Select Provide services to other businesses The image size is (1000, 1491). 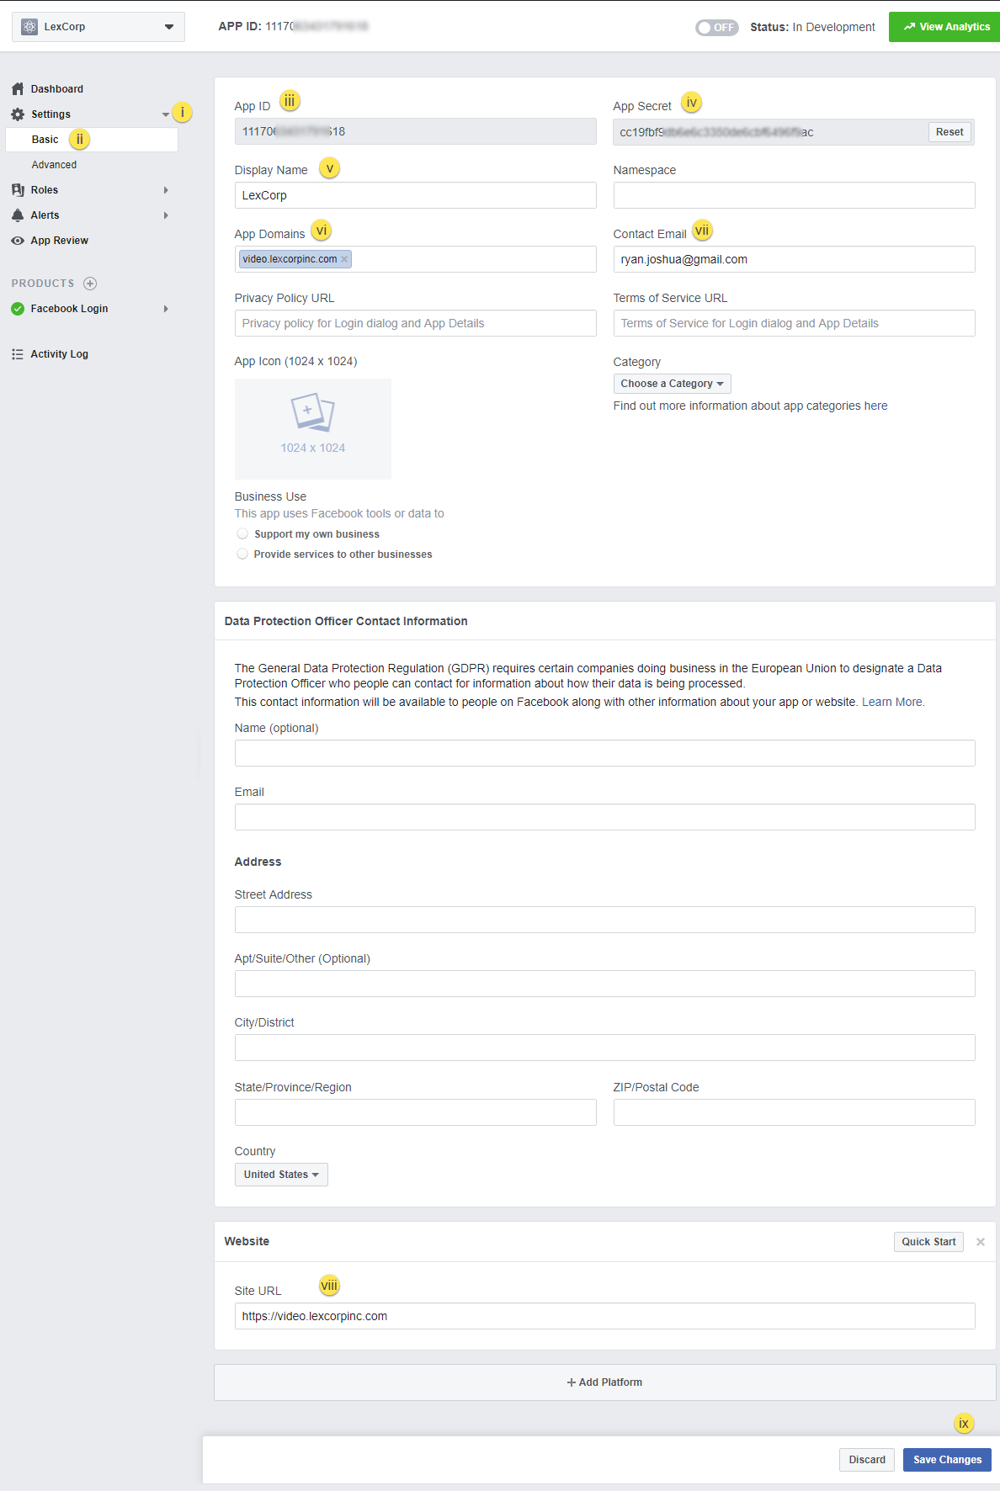242,554
